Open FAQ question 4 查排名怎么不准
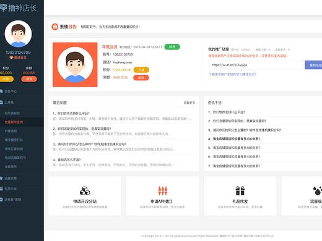 click(67, 159)
